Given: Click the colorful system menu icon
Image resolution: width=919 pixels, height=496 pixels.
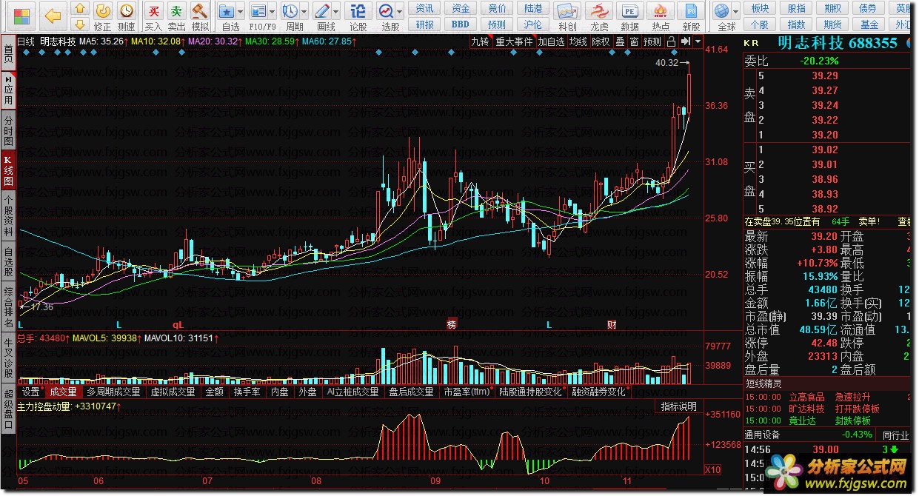Looking at the screenshot, I should tap(22, 15).
